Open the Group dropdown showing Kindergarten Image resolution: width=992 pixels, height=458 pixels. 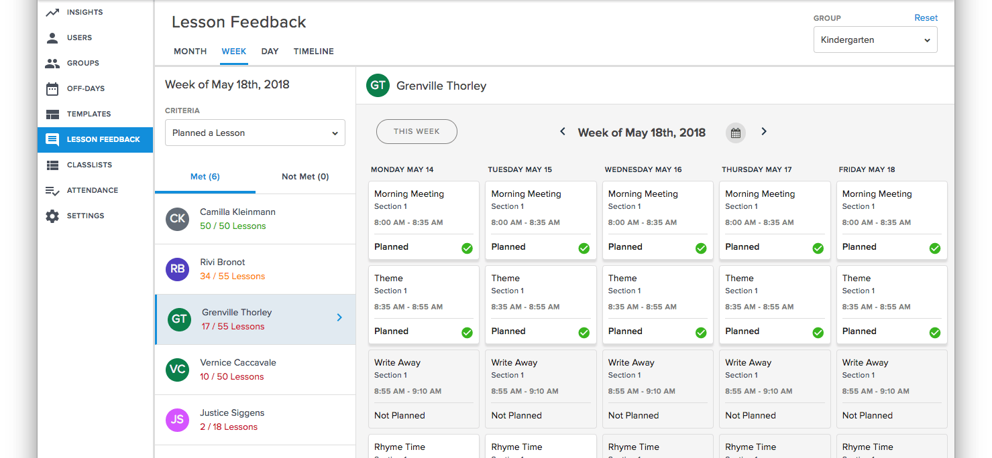coord(875,40)
